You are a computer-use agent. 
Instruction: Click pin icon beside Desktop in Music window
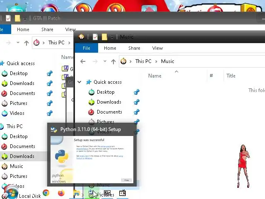point(137,92)
